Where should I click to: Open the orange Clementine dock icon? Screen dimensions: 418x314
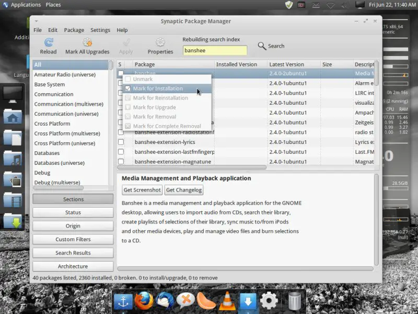(206, 301)
